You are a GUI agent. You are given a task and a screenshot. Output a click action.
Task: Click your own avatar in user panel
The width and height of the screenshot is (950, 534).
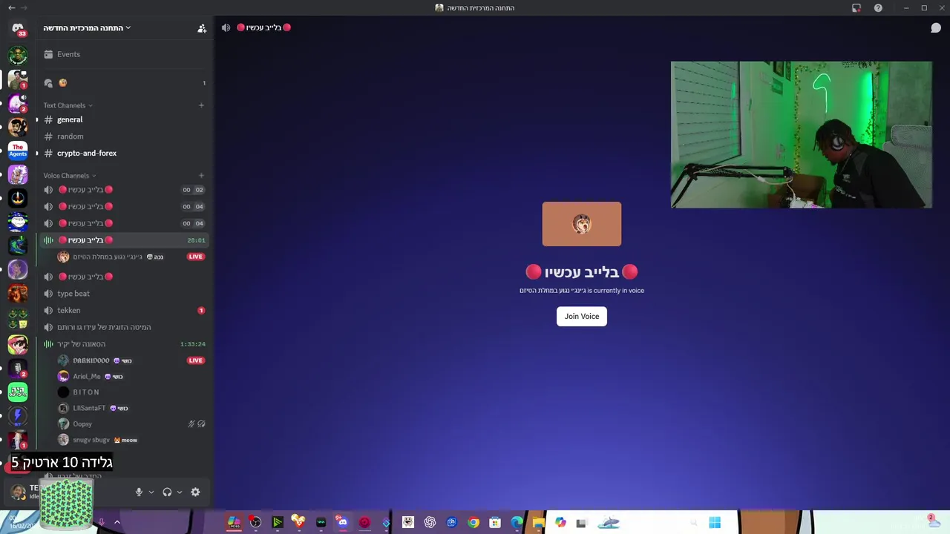[18, 492]
